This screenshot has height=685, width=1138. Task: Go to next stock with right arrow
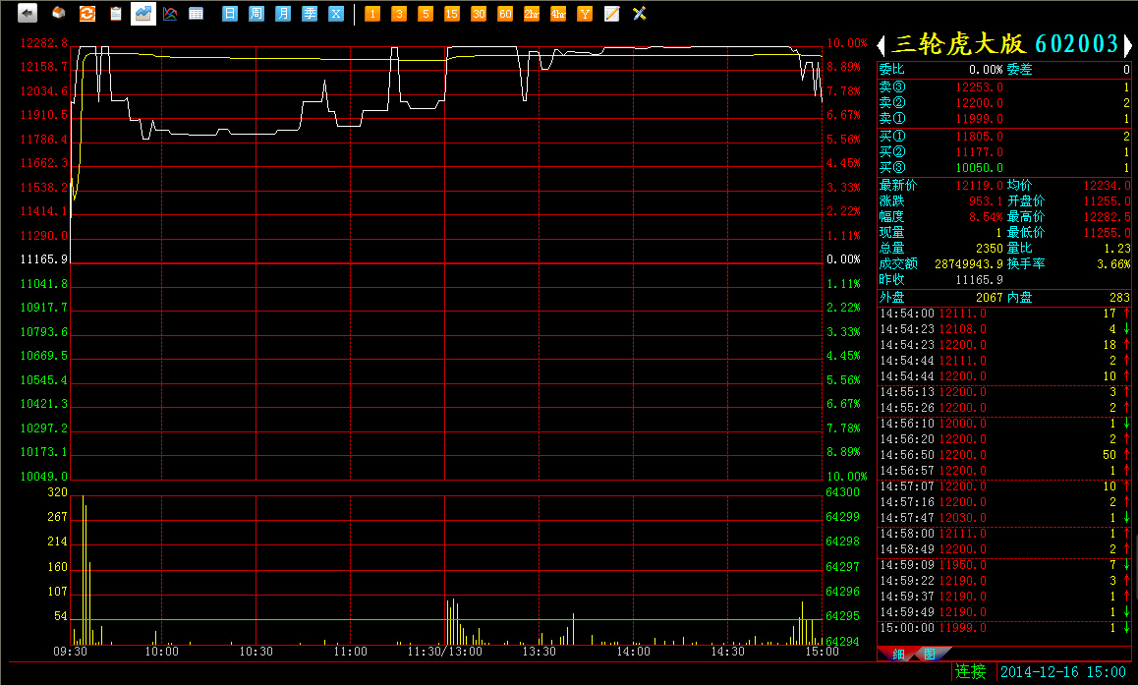click(x=1128, y=46)
